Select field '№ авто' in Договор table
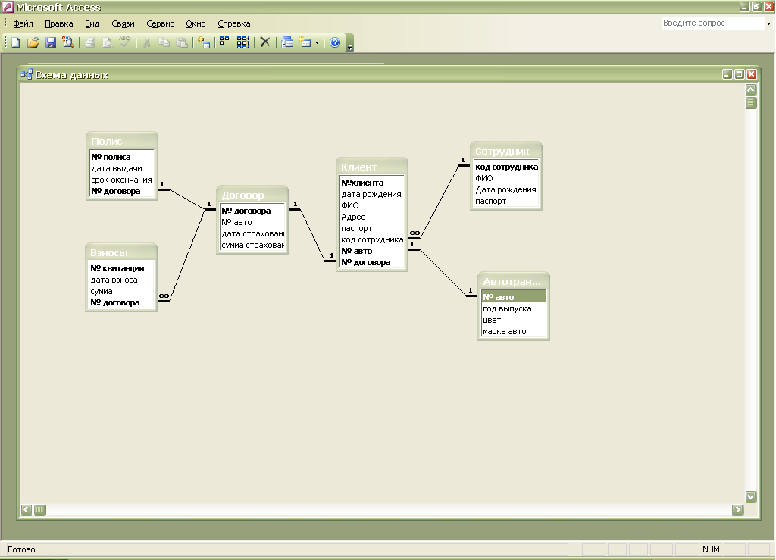The image size is (776, 560). 252,222
